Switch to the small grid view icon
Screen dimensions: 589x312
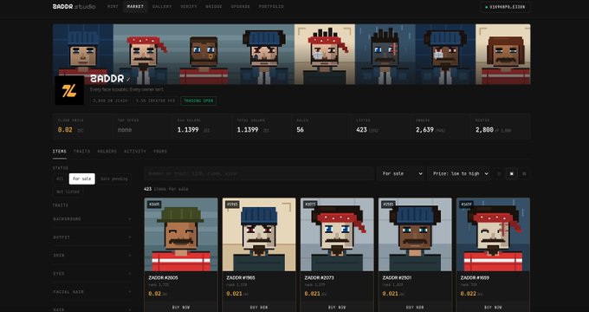[499, 173]
